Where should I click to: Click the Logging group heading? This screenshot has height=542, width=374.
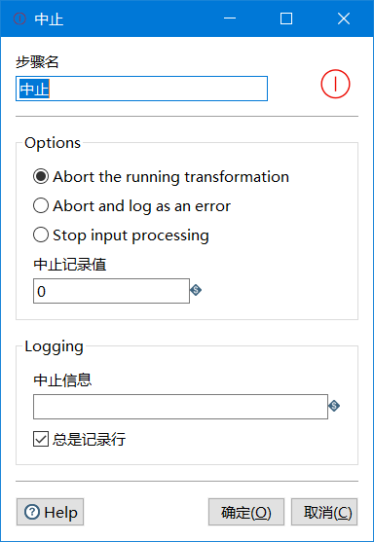(54, 346)
